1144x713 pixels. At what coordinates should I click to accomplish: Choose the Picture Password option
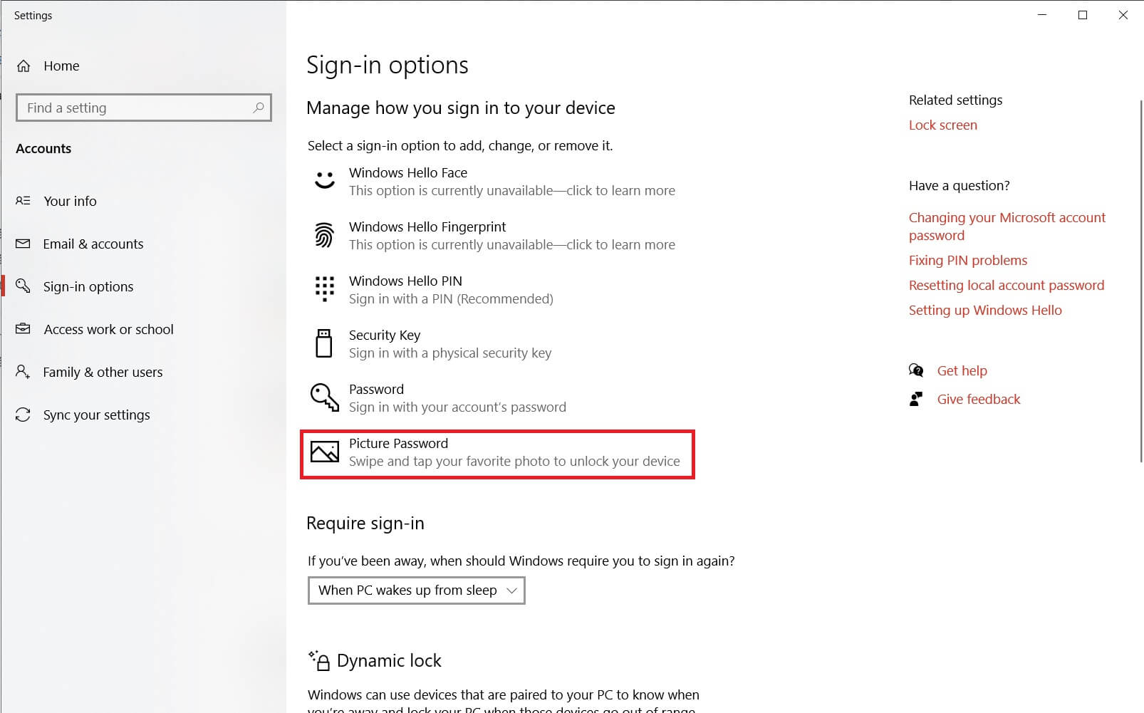(x=497, y=454)
